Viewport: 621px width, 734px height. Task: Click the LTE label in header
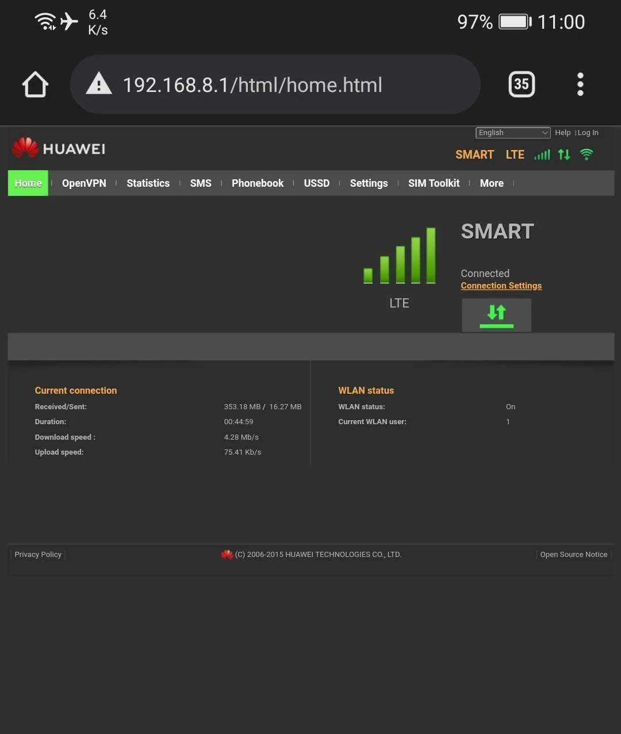point(515,155)
